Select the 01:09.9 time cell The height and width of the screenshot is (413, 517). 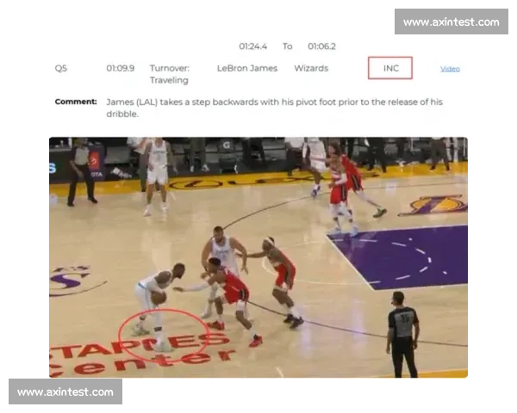pyautogui.click(x=120, y=68)
